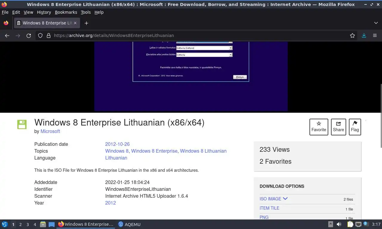The height and width of the screenshot is (229, 382).
Task: Open the Edit menu
Action: (x=16, y=12)
